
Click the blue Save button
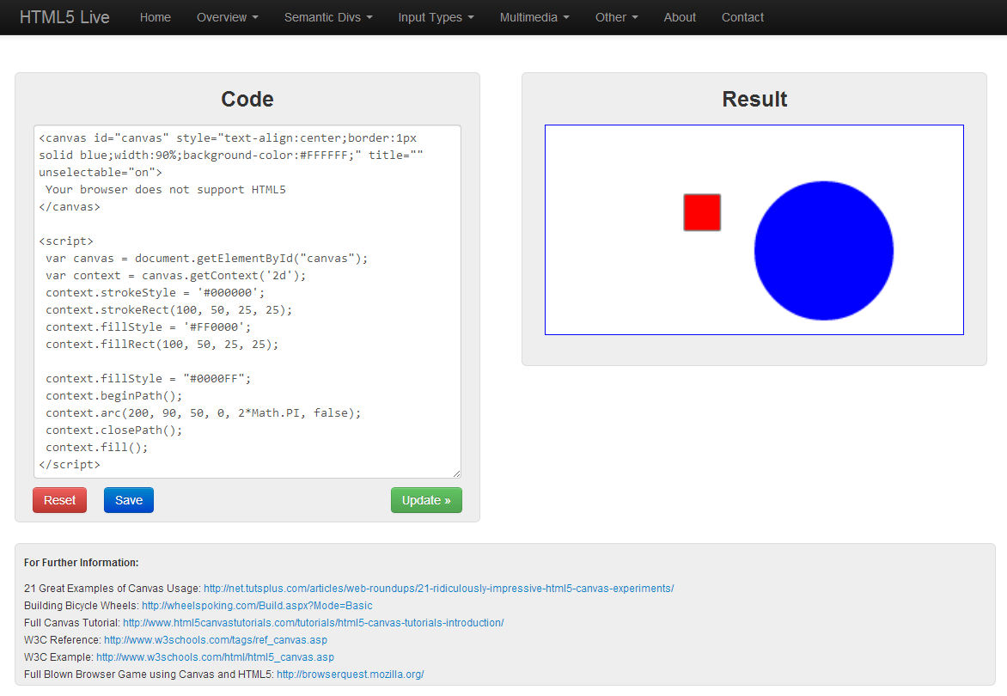(x=129, y=500)
